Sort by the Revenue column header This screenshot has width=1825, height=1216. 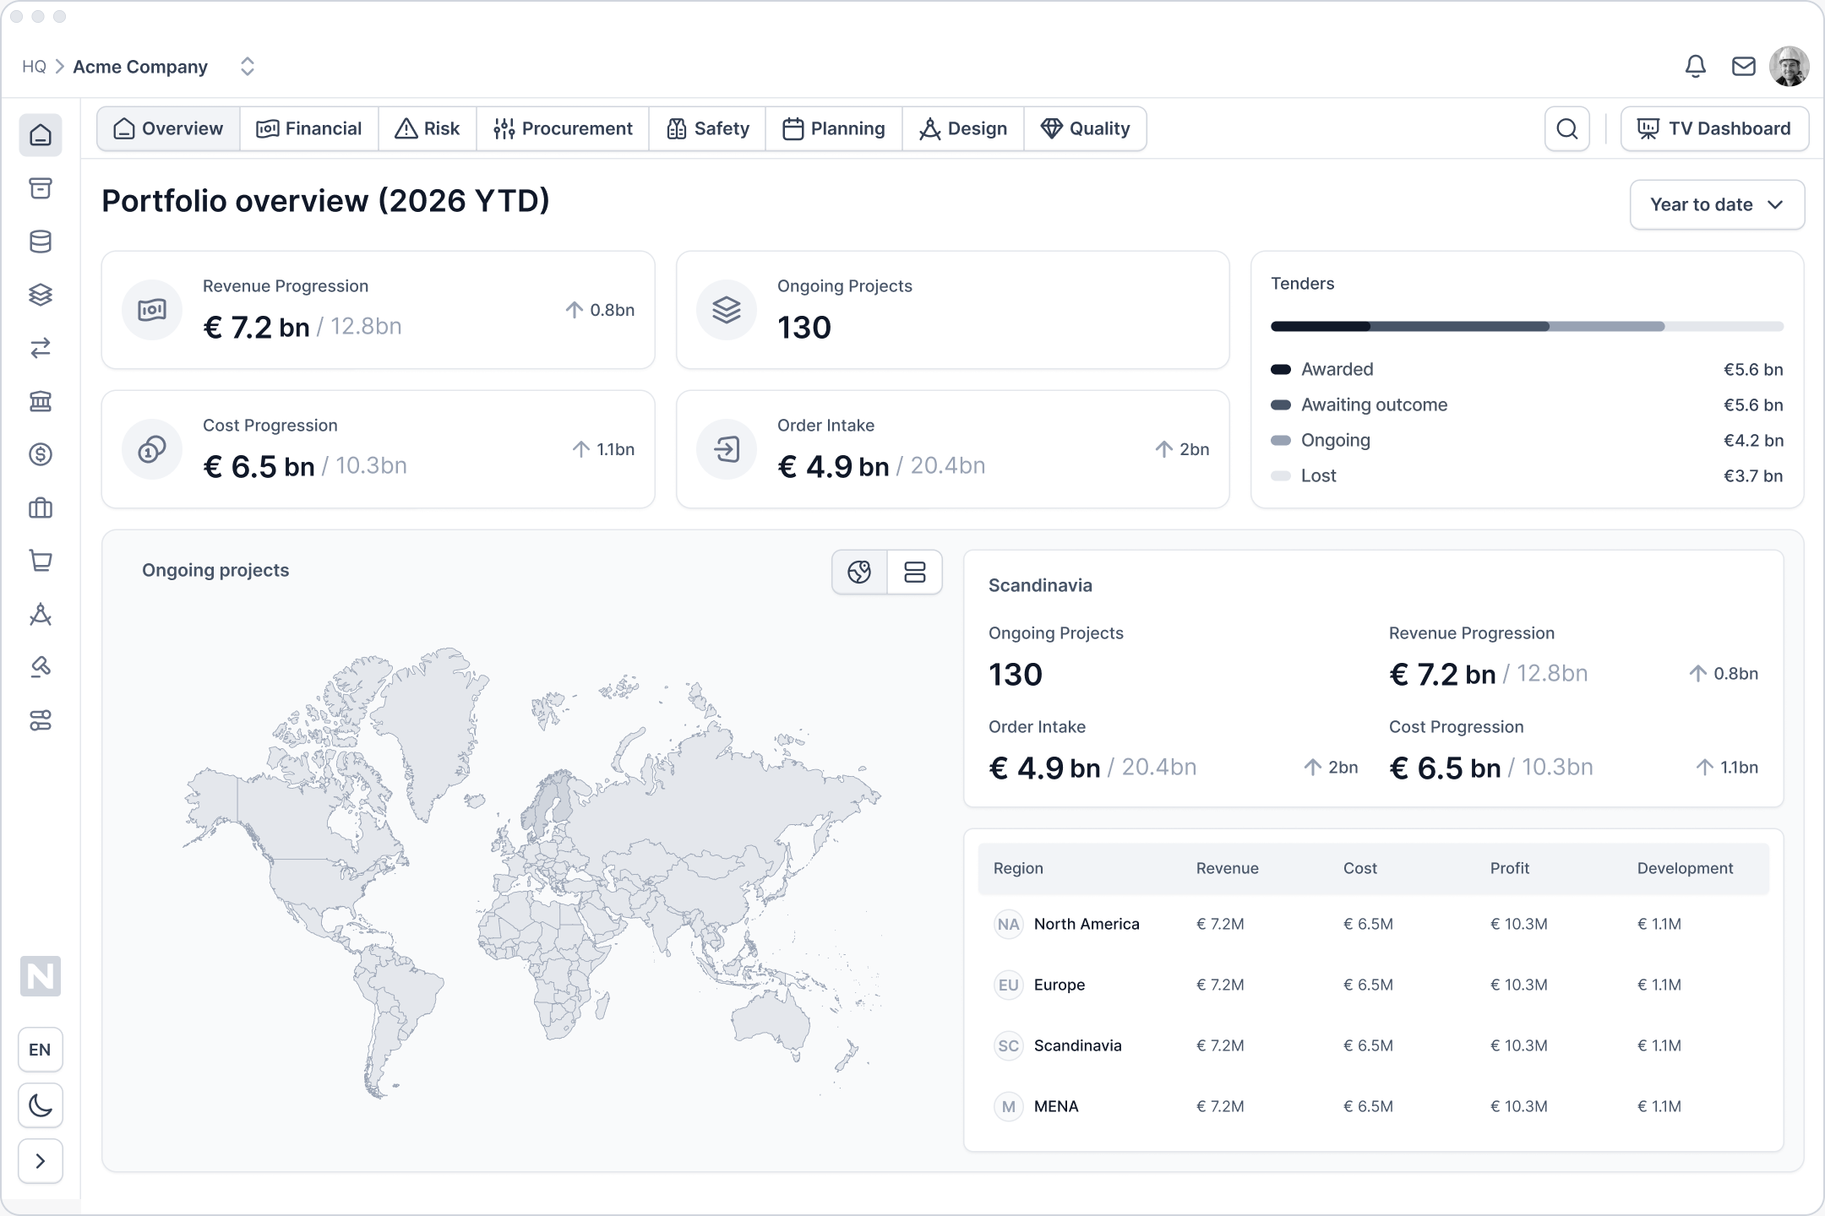pyautogui.click(x=1227, y=868)
